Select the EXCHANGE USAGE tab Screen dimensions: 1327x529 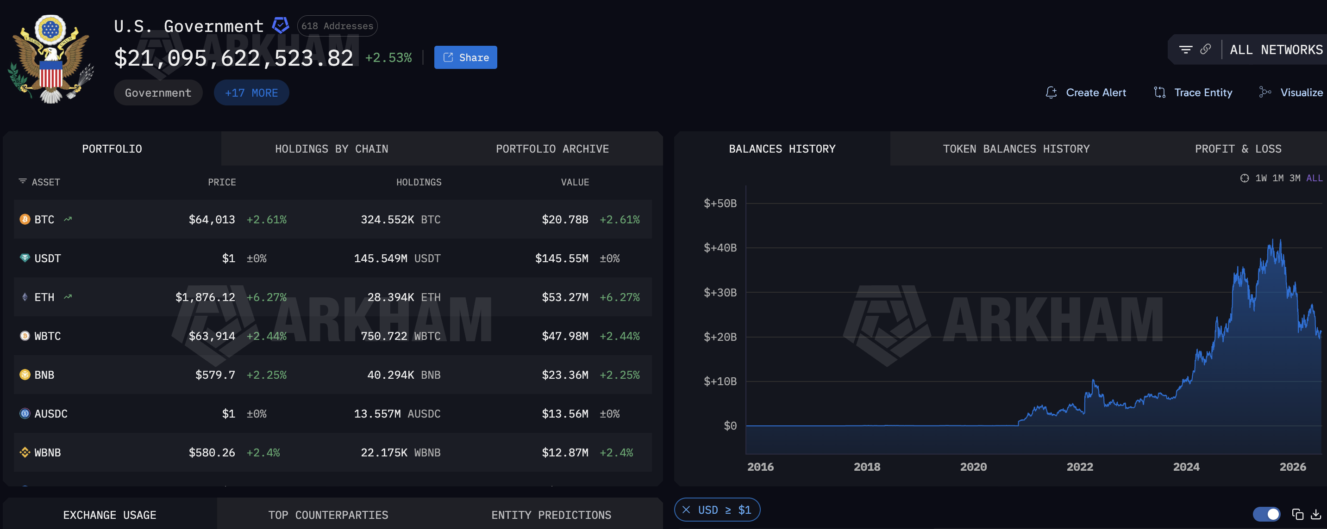point(109,515)
